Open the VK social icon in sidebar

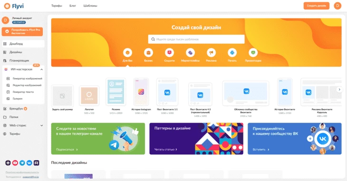29,163
